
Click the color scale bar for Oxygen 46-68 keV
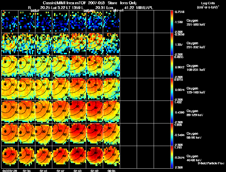click(x=172, y=157)
